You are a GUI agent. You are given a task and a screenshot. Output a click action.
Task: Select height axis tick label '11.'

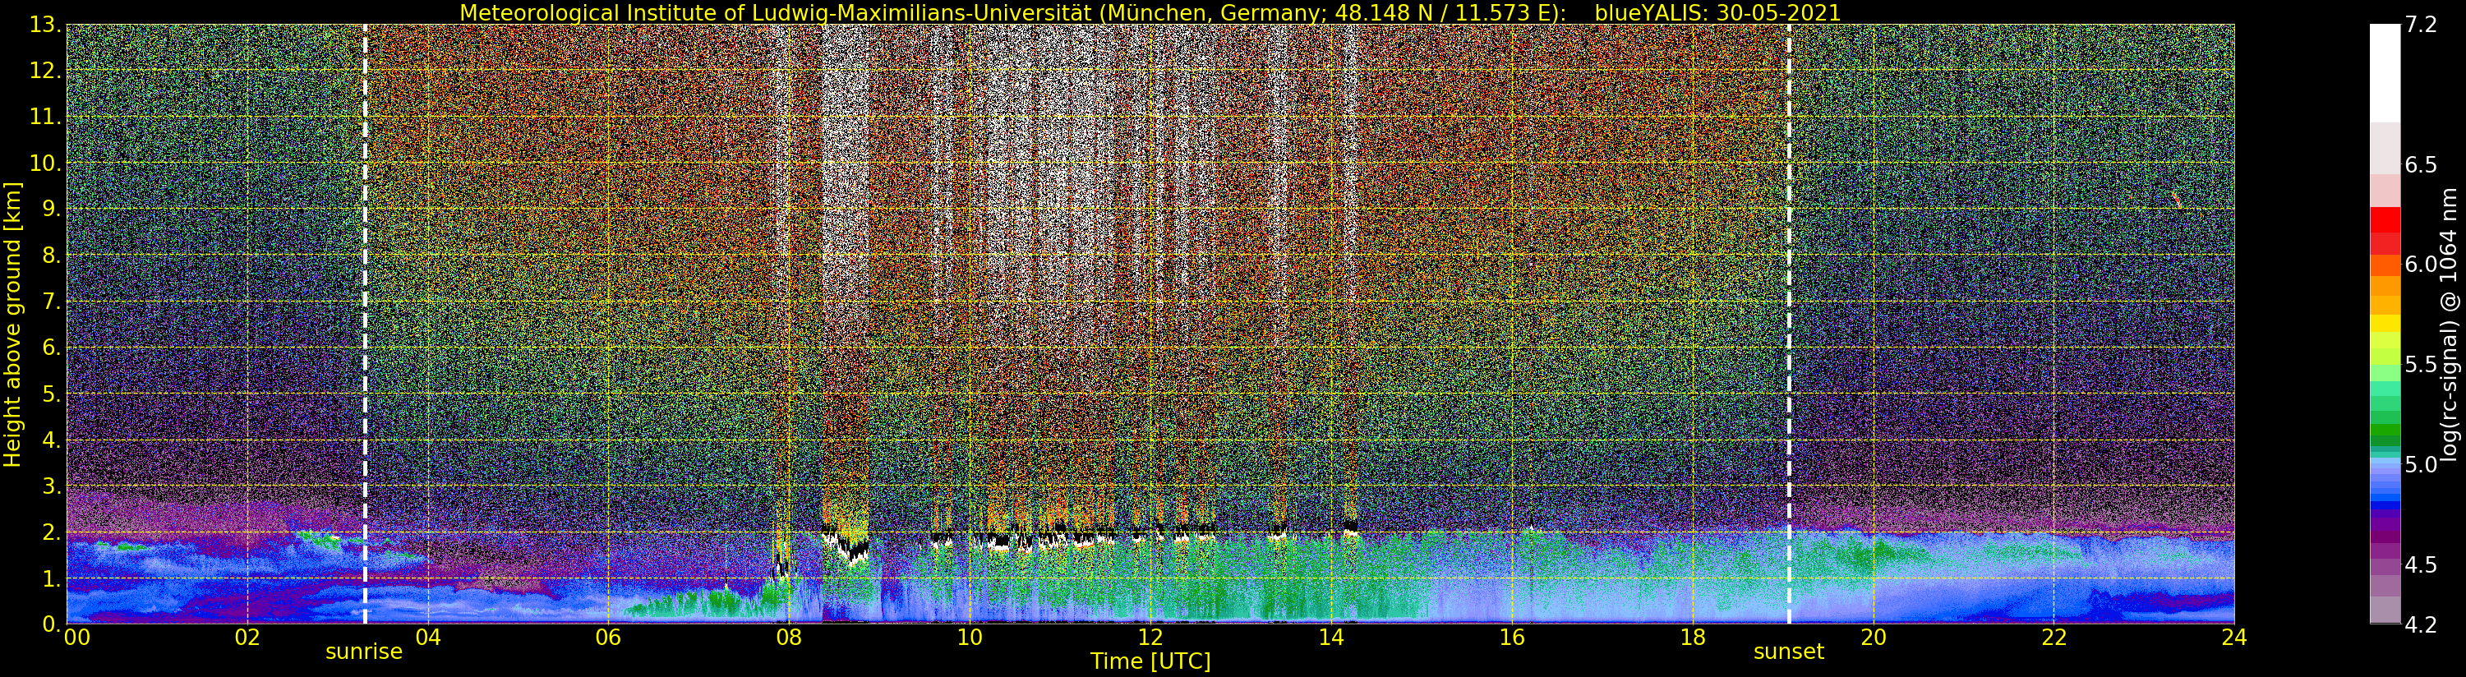[x=46, y=117]
